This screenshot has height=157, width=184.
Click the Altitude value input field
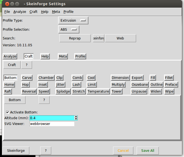coord(52,118)
